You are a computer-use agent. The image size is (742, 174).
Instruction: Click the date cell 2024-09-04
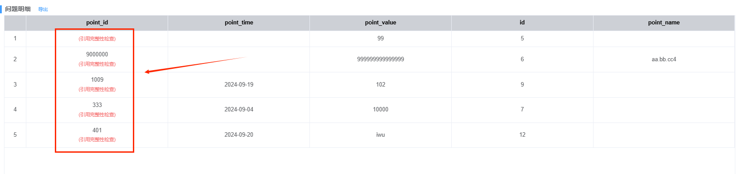tap(239, 109)
